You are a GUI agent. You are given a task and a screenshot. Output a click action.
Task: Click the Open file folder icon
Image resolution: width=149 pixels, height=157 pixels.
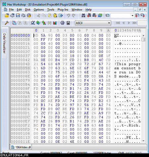[x=7, y=16]
